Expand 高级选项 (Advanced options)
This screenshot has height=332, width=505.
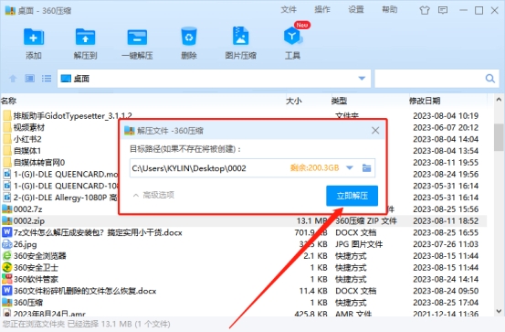(x=154, y=195)
